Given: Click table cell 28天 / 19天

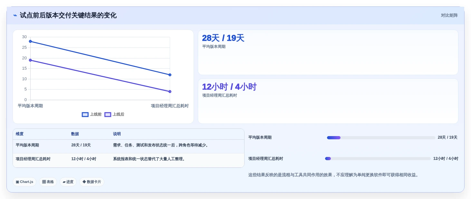Looking at the screenshot, I should point(81,145).
